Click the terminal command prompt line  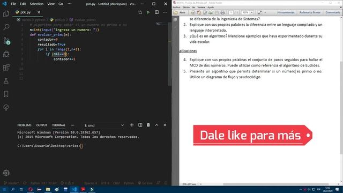tap(50, 146)
